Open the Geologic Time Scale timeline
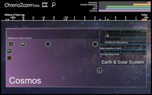This screenshot has height=95, width=152. pyautogui.click(x=109, y=54)
